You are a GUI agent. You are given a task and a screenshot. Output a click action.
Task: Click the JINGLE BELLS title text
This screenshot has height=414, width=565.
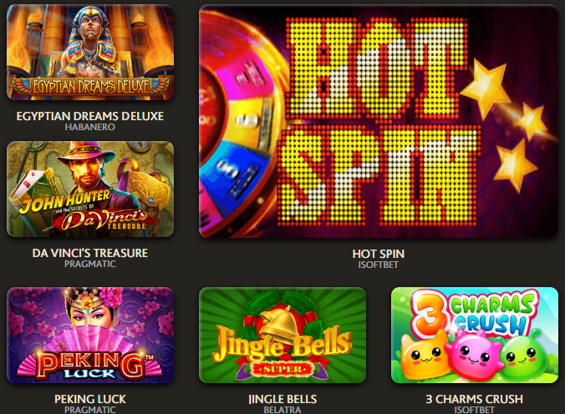[x=282, y=399]
